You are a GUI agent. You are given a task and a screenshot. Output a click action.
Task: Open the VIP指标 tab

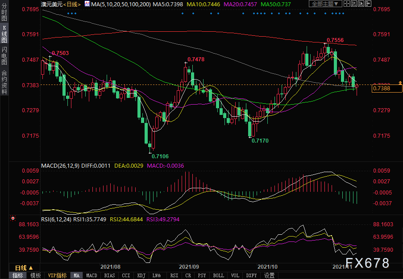(x=57, y=275)
